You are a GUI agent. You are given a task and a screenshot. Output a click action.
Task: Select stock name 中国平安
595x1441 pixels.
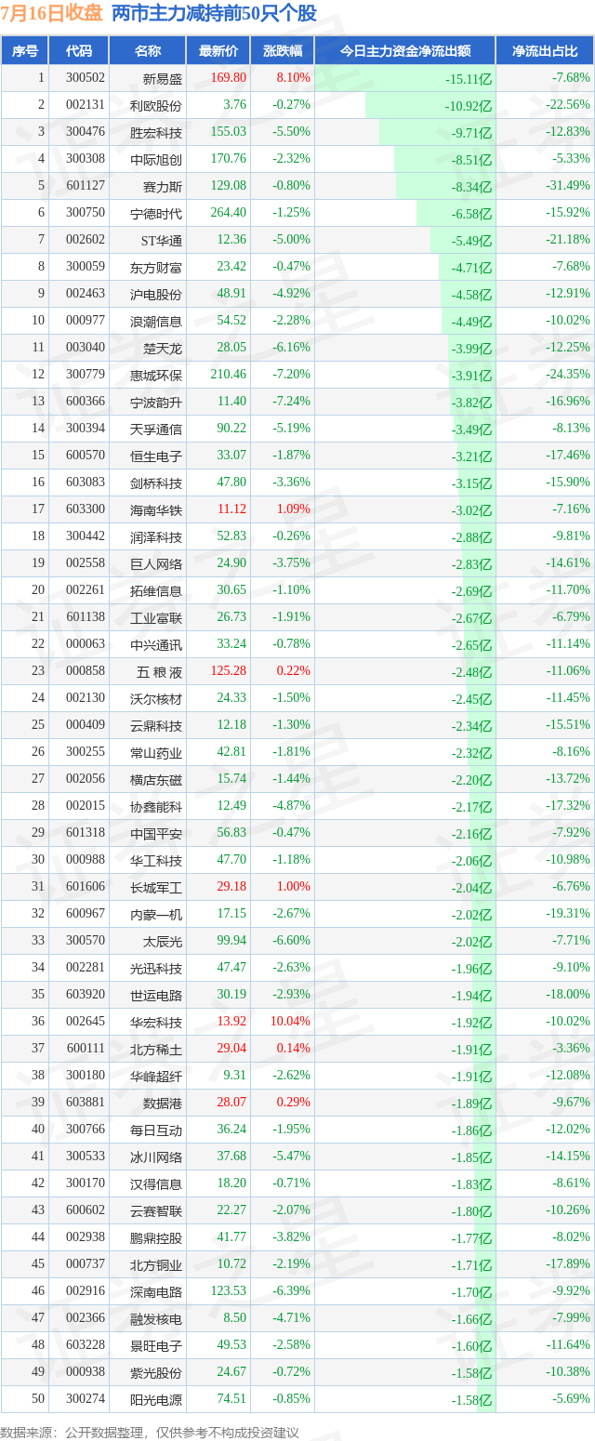pyautogui.click(x=156, y=834)
